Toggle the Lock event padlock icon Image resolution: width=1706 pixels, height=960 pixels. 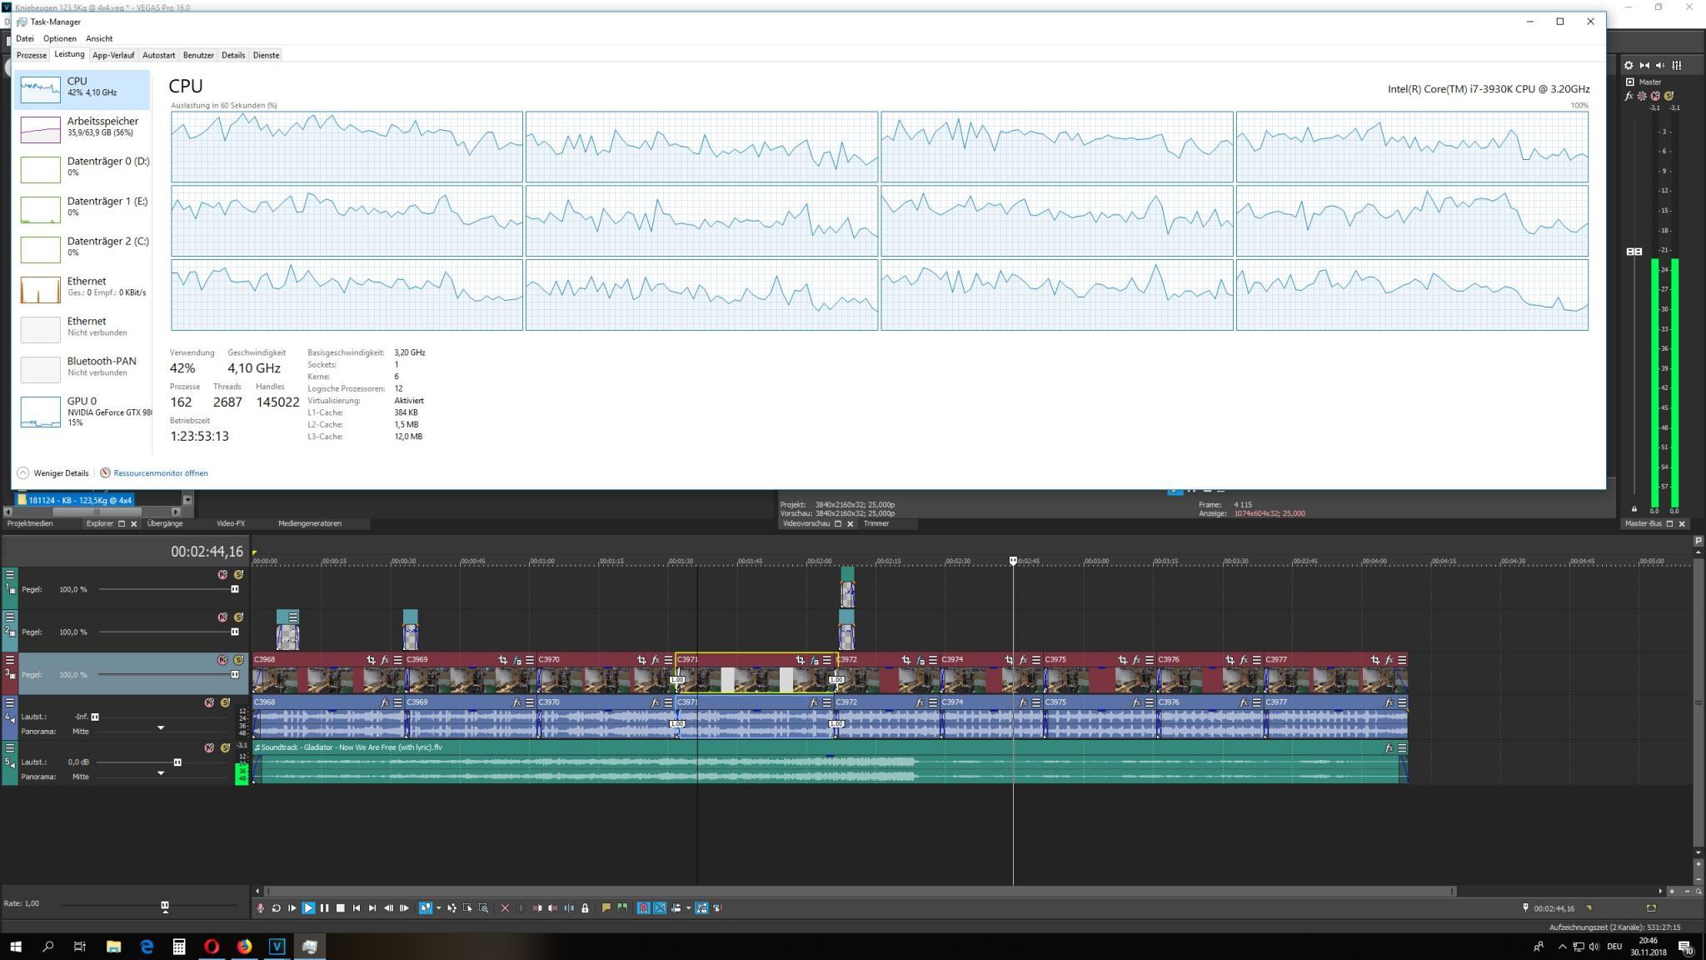click(585, 907)
